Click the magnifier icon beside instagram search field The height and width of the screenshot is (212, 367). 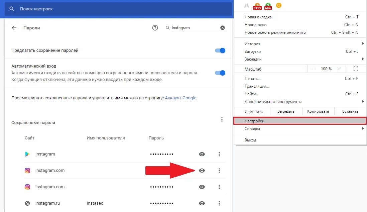167,28
